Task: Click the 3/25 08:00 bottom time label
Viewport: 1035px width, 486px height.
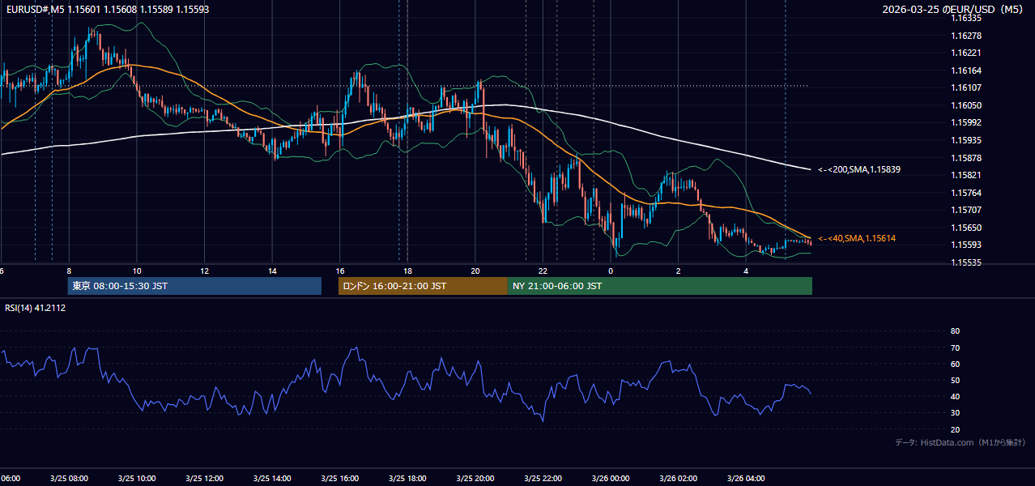Action: click(x=69, y=478)
